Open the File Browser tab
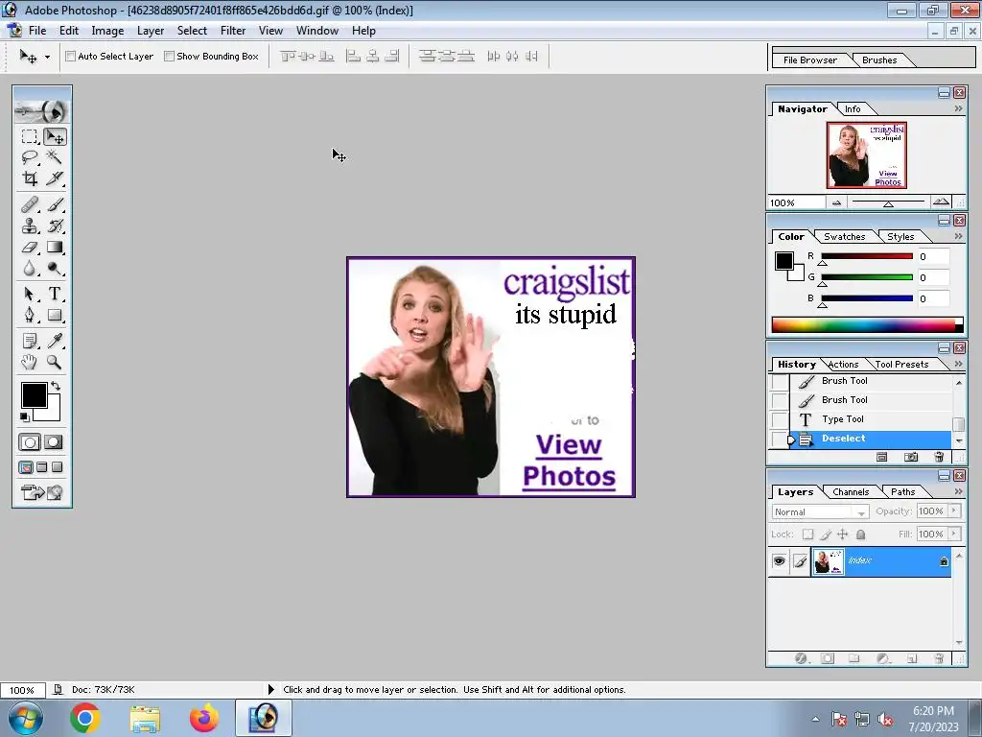This screenshot has width=982, height=737. coord(809,60)
